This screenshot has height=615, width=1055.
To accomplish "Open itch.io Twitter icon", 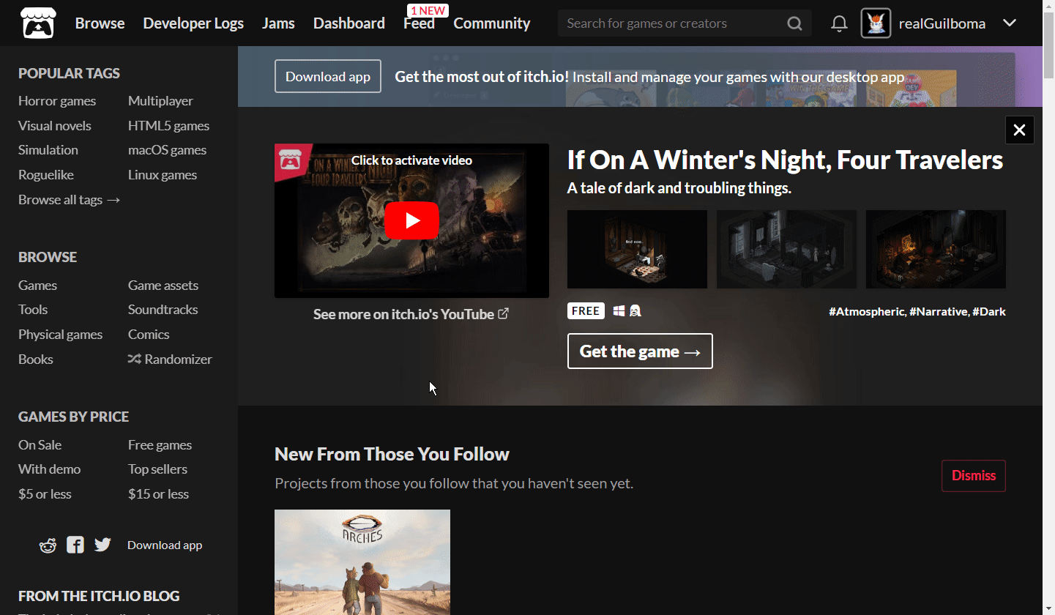I will (102, 545).
